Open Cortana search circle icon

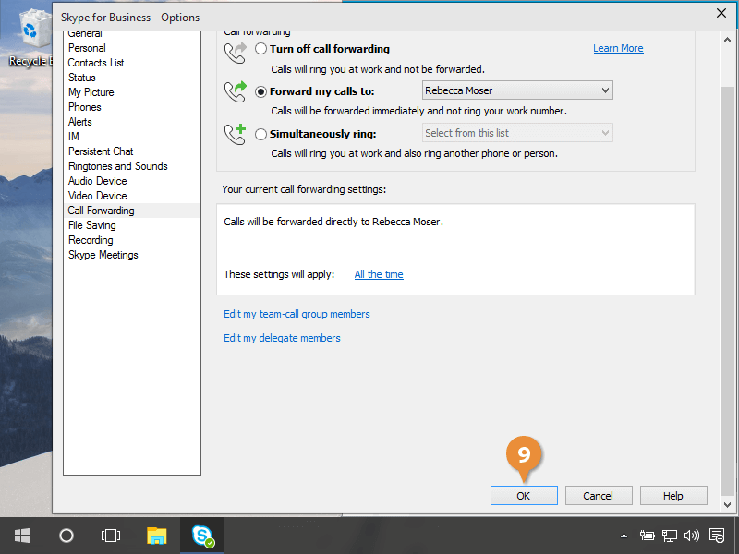67,536
